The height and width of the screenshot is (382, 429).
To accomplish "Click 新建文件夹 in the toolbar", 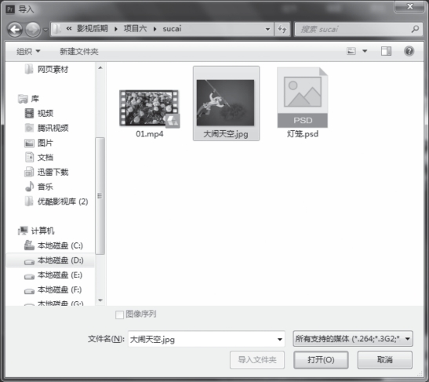I will click(78, 51).
